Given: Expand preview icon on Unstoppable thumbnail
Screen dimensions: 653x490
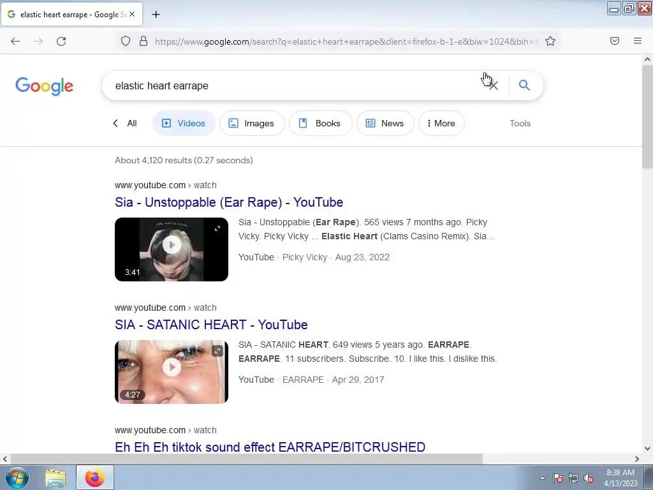Looking at the screenshot, I should (217, 228).
